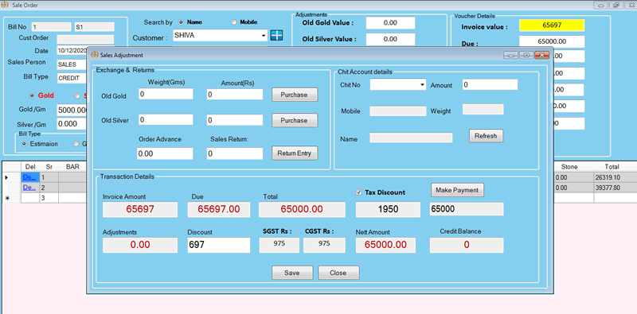This screenshot has width=637, height=314.
Task: Select the Name search radio button
Action: pyautogui.click(x=181, y=22)
